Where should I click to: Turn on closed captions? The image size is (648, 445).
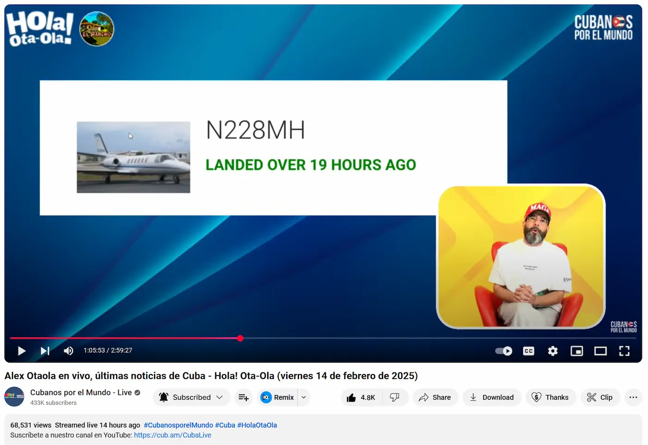(529, 351)
